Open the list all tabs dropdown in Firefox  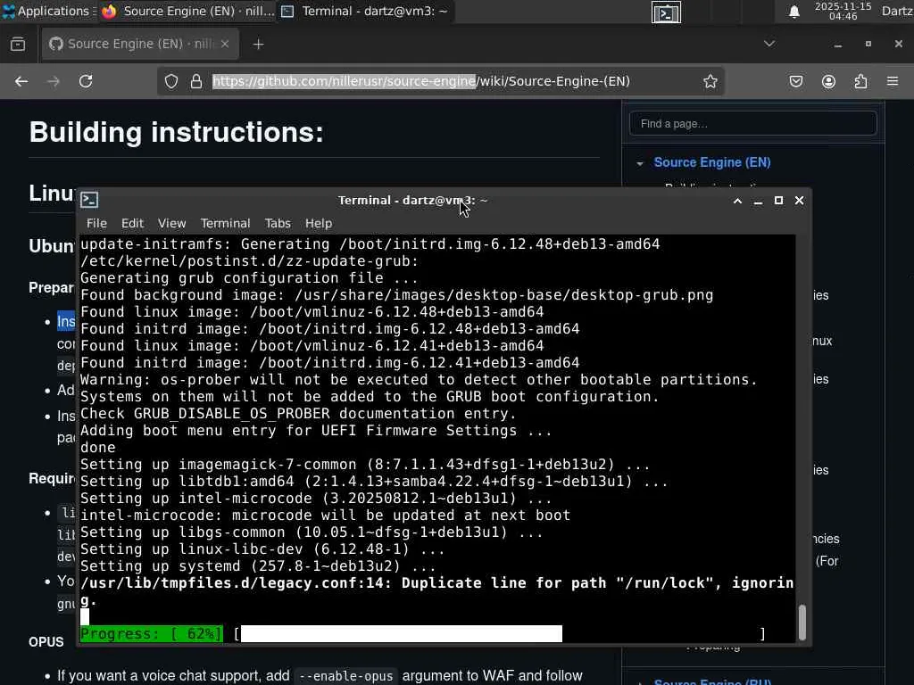tap(769, 44)
